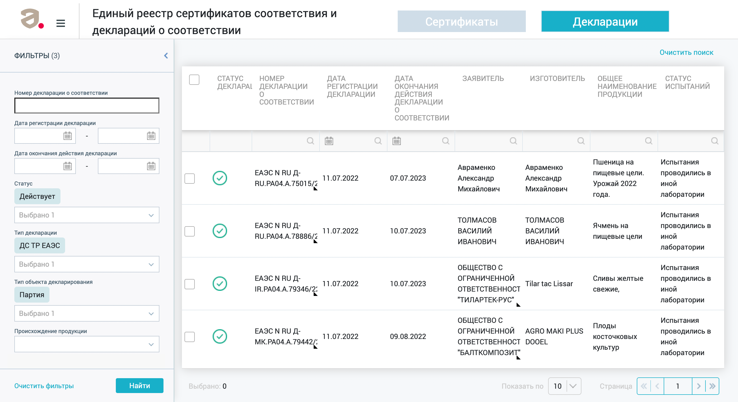Viewport: 738px width, 402px height.
Task: Click search icon in registration date column
Action: tap(378, 141)
